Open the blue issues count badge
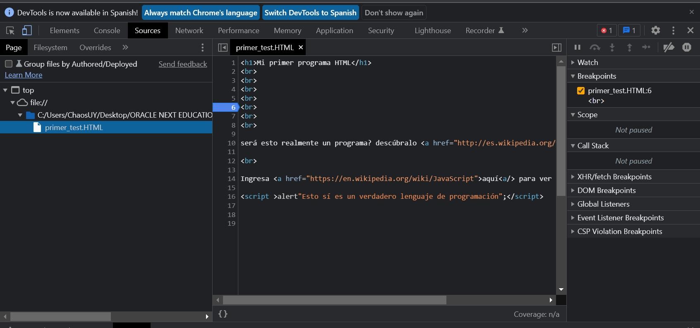The width and height of the screenshot is (700, 328). [629, 30]
